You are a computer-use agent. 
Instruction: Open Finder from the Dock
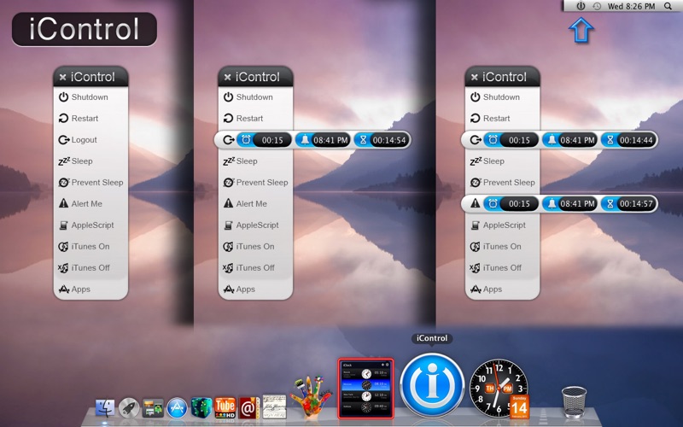(x=105, y=409)
